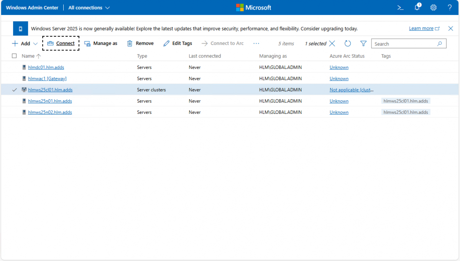Open the PowerShell console icon
The width and height of the screenshot is (460, 261).
[x=400, y=8]
